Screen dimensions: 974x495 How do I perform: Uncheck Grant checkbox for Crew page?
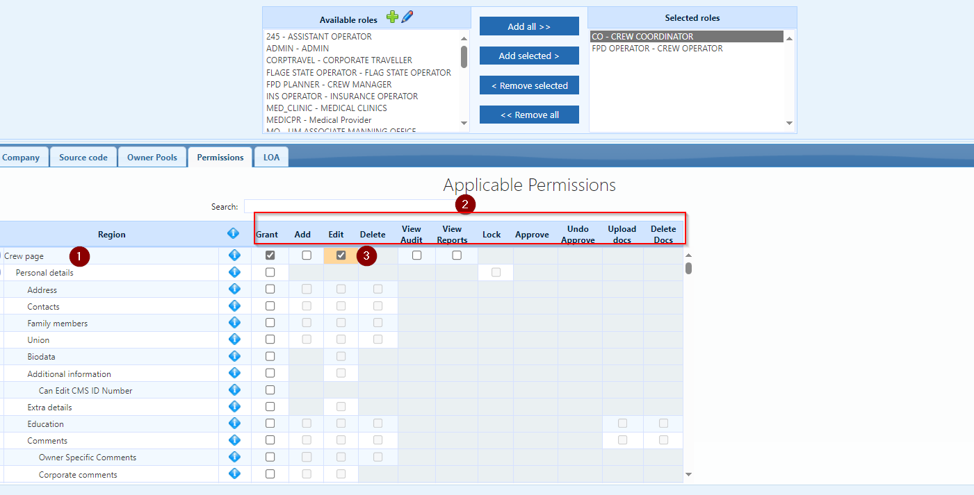pyautogui.click(x=270, y=255)
